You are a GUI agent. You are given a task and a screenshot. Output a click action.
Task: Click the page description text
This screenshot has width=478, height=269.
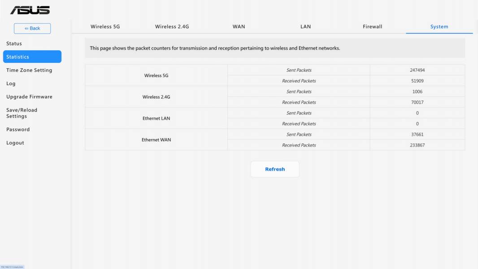pos(215,48)
